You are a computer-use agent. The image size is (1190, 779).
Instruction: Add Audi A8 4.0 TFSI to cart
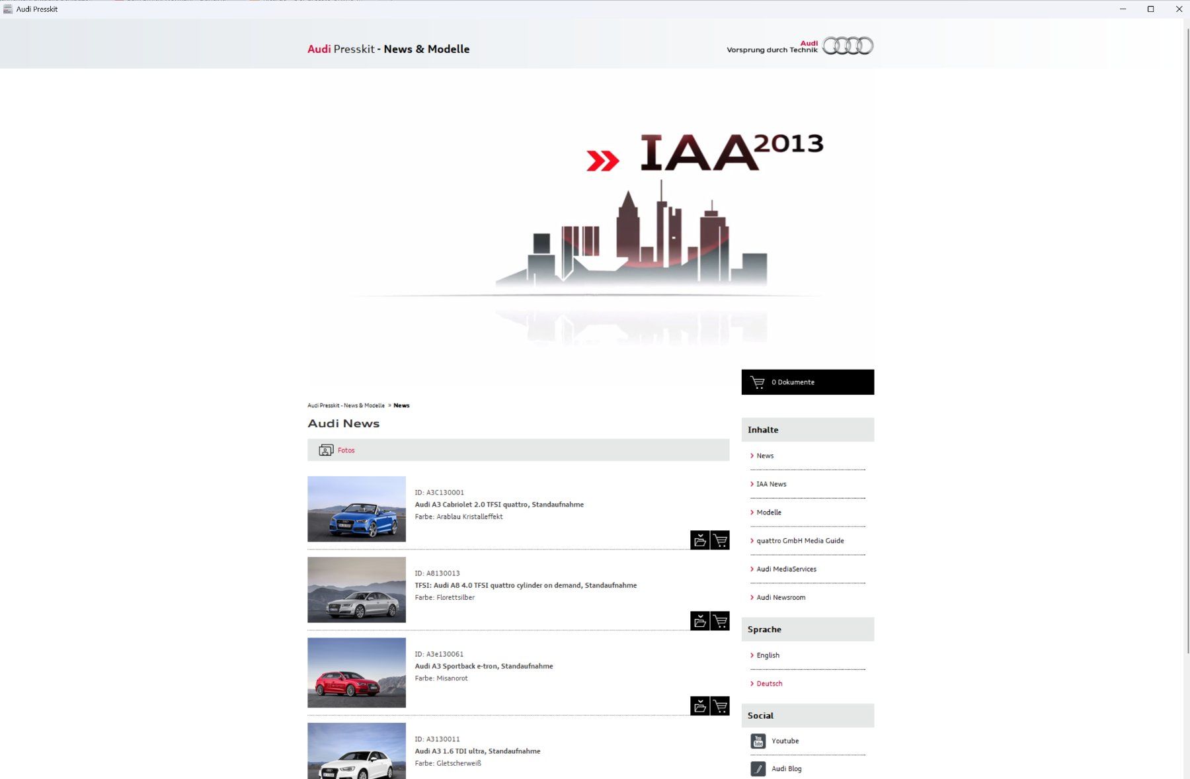(x=720, y=621)
